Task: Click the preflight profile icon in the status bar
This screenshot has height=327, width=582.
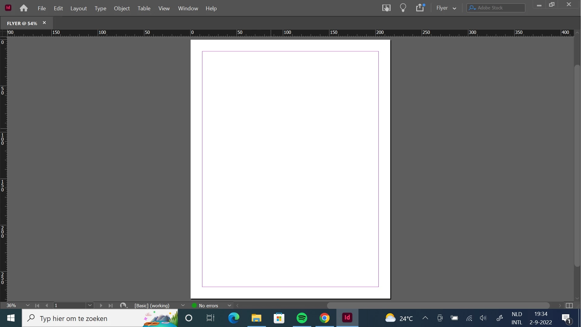Action: click(x=123, y=306)
